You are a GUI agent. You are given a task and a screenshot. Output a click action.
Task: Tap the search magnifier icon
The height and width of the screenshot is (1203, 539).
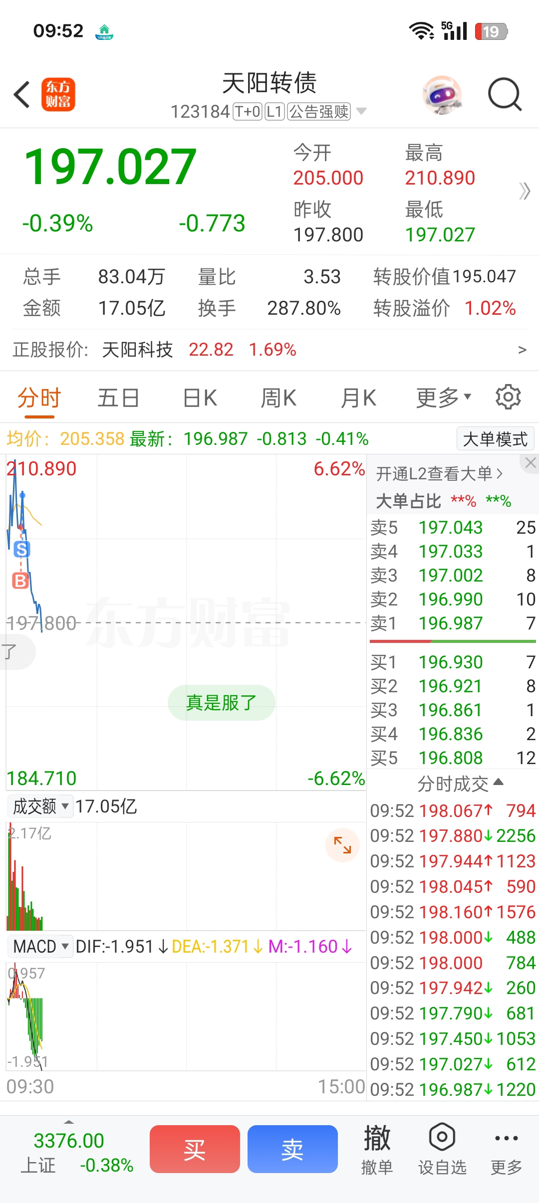[505, 94]
